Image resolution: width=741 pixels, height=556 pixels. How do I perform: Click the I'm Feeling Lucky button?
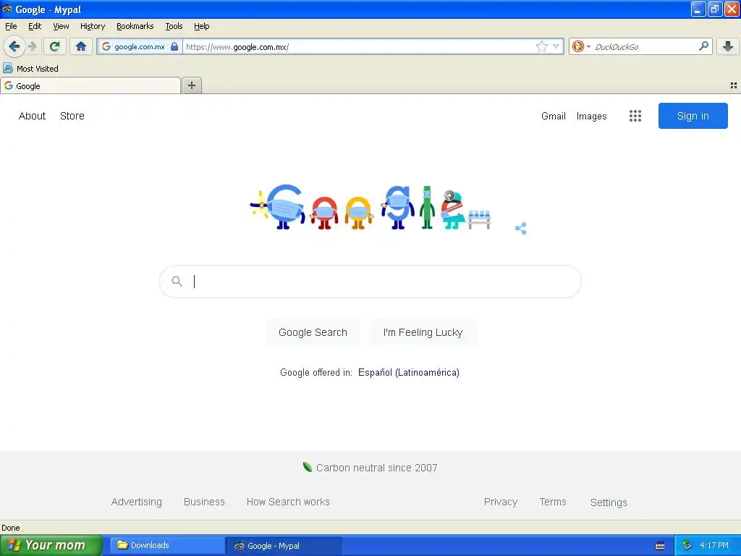[423, 332]
